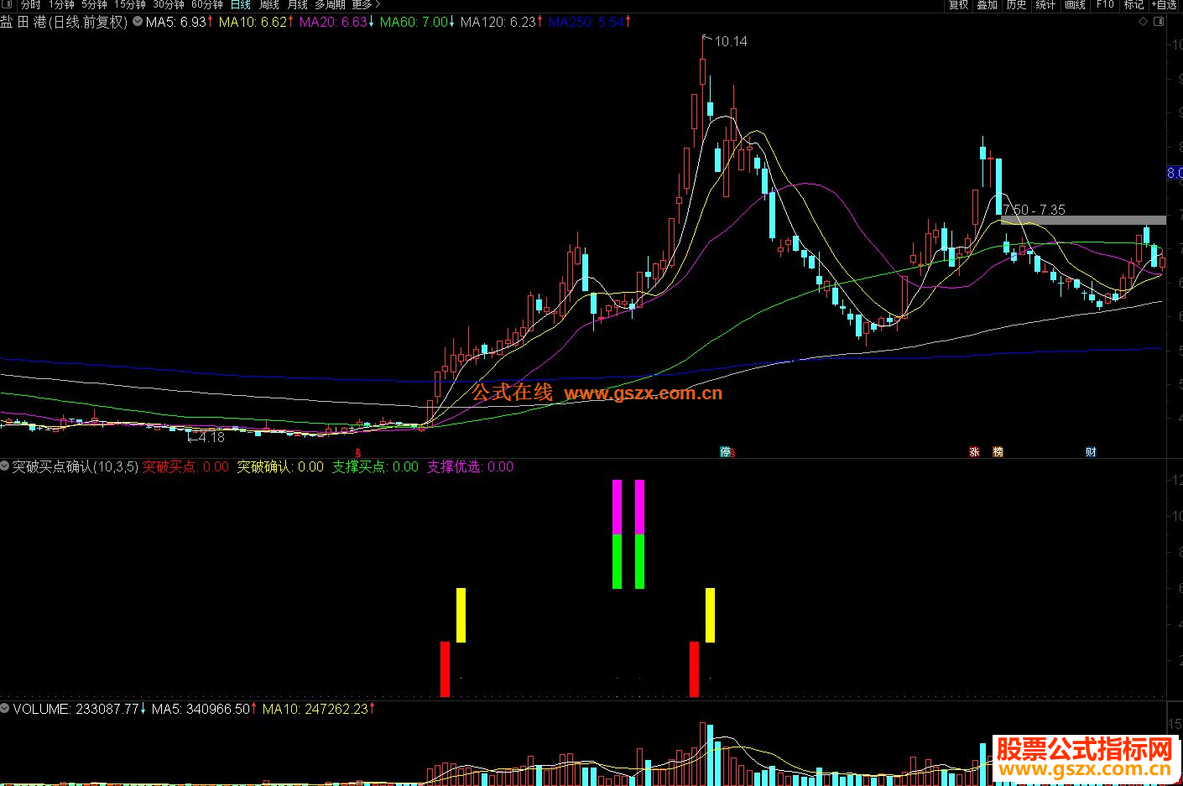Open VOLUME indicator dropdown arrow
This screenshot has width=1183, height=786.
click(x=5, y=708)
